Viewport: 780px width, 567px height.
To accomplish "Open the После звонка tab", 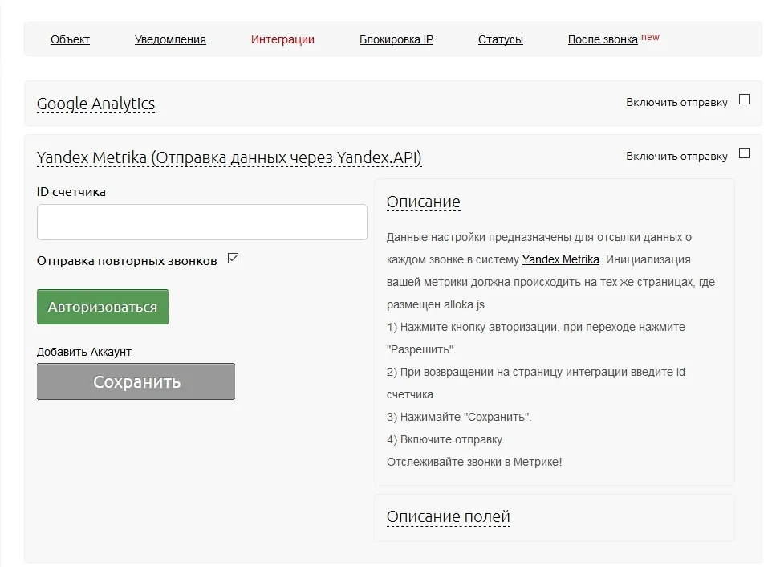I will [603, 39].
